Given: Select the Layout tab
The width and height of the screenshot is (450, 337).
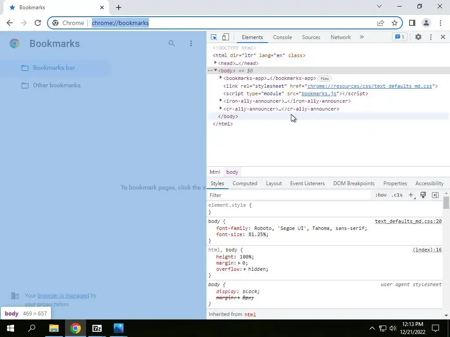Looking at the screenshot, I should 273,183.
